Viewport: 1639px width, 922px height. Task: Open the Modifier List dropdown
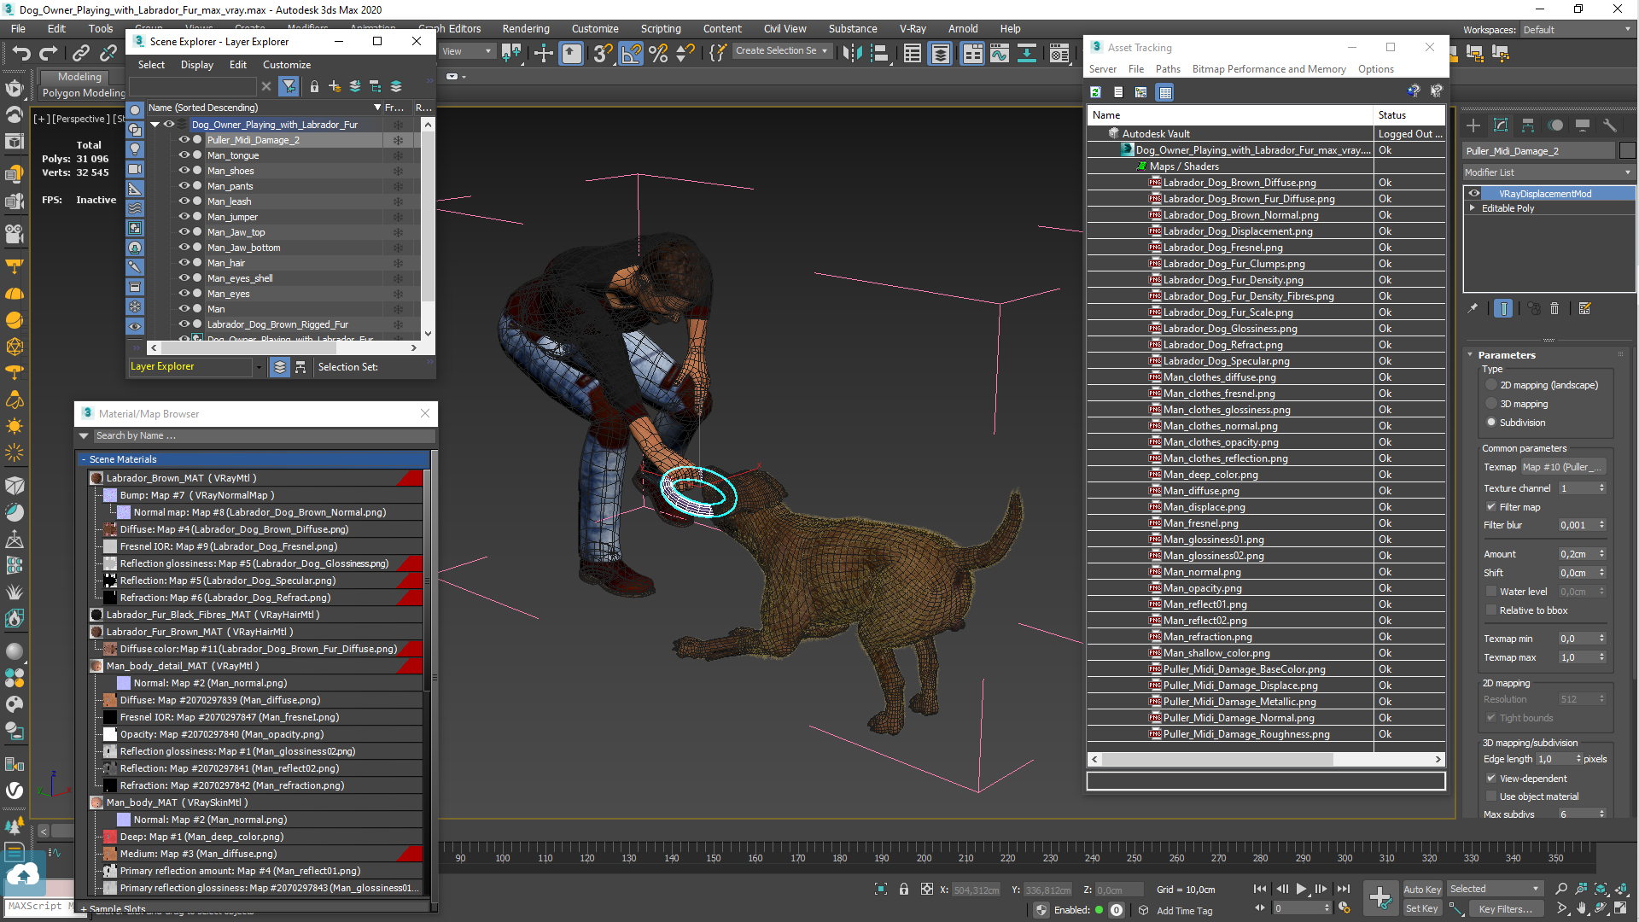(x=1548, y=172)
